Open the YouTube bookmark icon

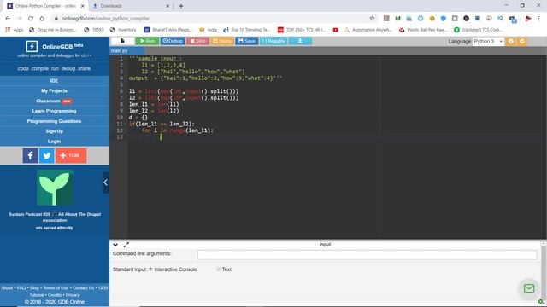(336, 30)
